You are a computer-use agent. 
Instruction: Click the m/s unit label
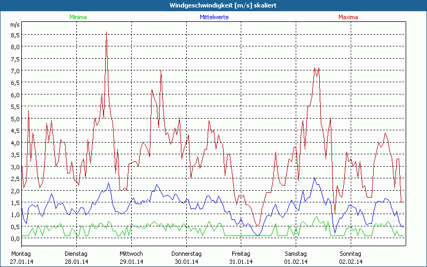pos(14,25)
